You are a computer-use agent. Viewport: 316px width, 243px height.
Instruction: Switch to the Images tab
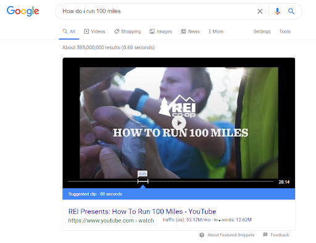(x=161, y=31)
